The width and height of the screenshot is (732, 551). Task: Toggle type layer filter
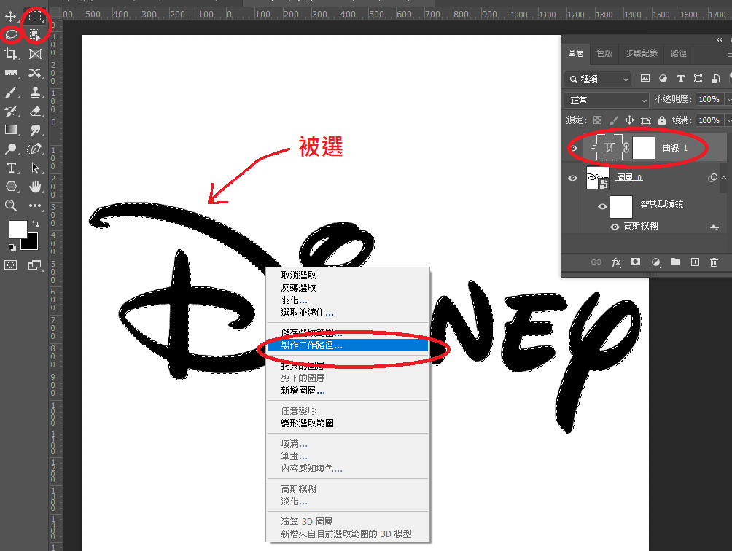[681, 79]
